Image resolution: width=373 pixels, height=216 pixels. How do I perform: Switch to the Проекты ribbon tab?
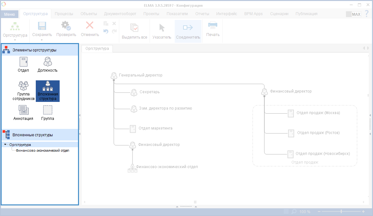(x=151, y=14)
